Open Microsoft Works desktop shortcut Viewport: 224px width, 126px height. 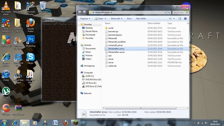[x=30, y=8]
